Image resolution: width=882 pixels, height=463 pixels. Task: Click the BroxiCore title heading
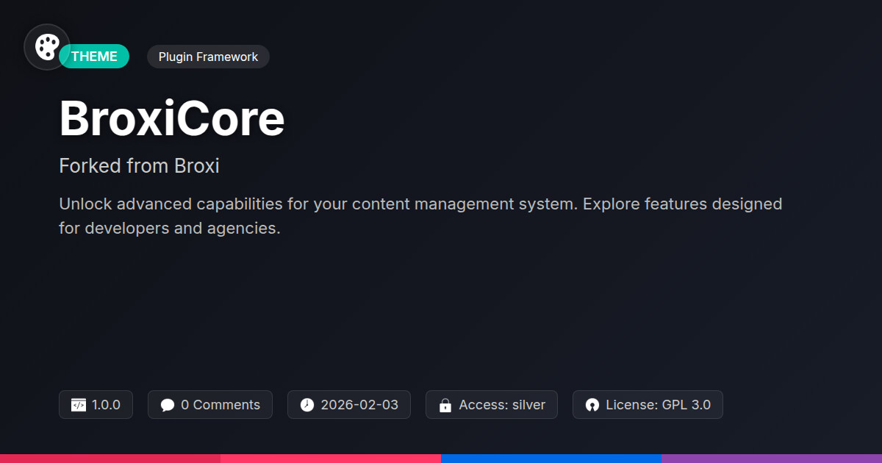tap(172, 119)
